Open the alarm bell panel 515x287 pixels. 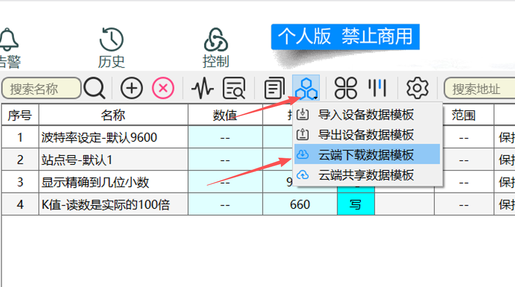click(x=9, y=48)
